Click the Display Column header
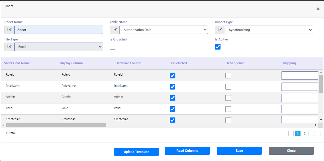The width and height of the screenshot is (324, 161). coord(71,63)
